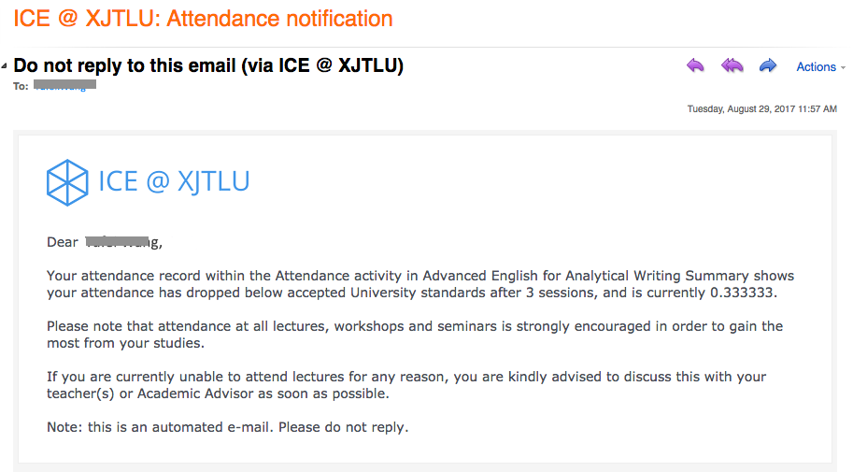This screenshot has width=853, height=472.
Task: Click the blue Forward arrow icon
Action: click(768, 65)
